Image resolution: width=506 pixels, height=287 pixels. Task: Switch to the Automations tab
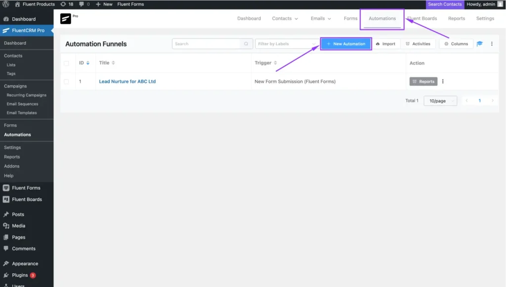pyautogui.click(x=382, y=19)
